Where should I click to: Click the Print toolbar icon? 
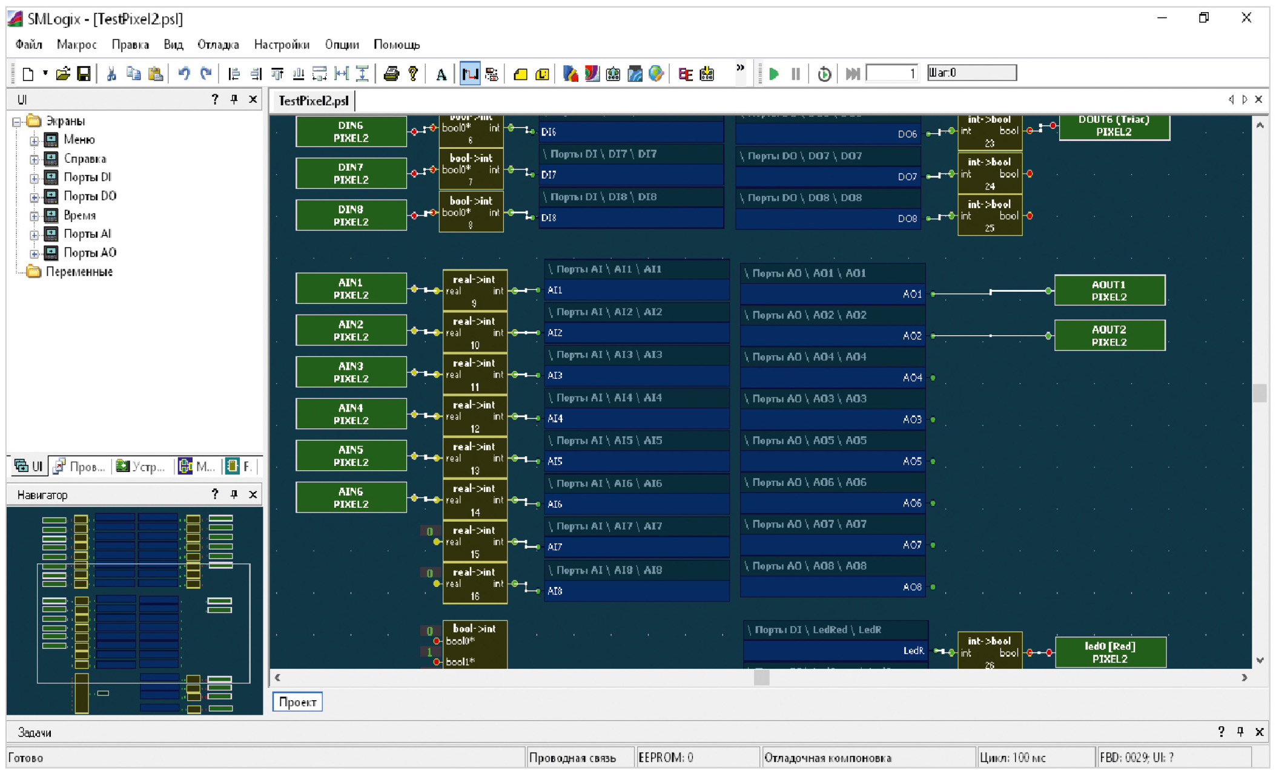coord(391,74)
